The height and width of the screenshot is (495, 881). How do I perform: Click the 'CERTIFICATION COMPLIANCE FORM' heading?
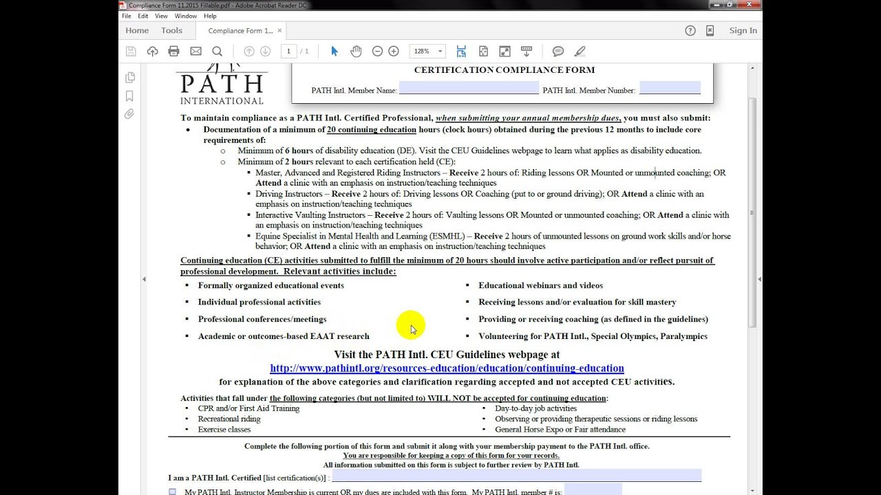(x=504, y=70)
